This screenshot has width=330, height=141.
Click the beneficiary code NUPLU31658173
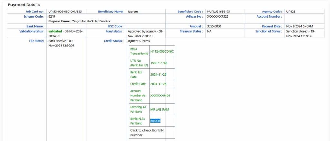(x=218, y=12)
